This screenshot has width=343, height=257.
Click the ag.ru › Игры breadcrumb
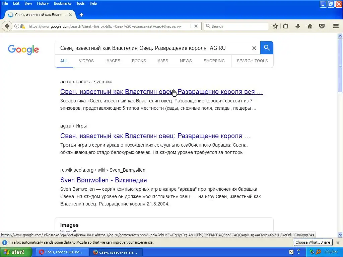[x=73, y=126]
